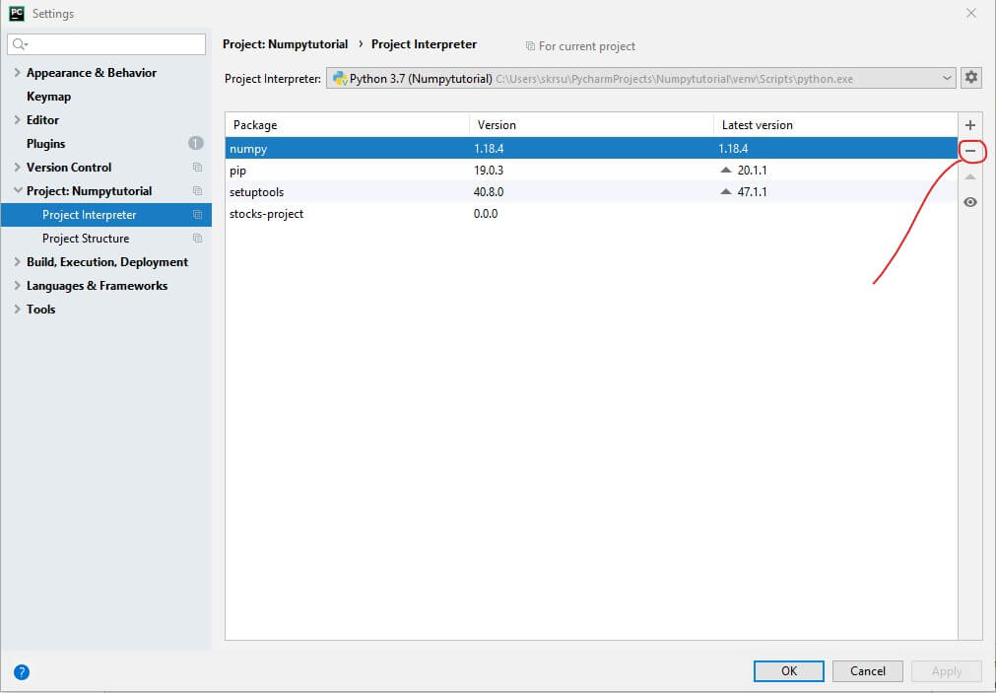
Task: Click OK to confirm settings
Action: click(788, 670)
